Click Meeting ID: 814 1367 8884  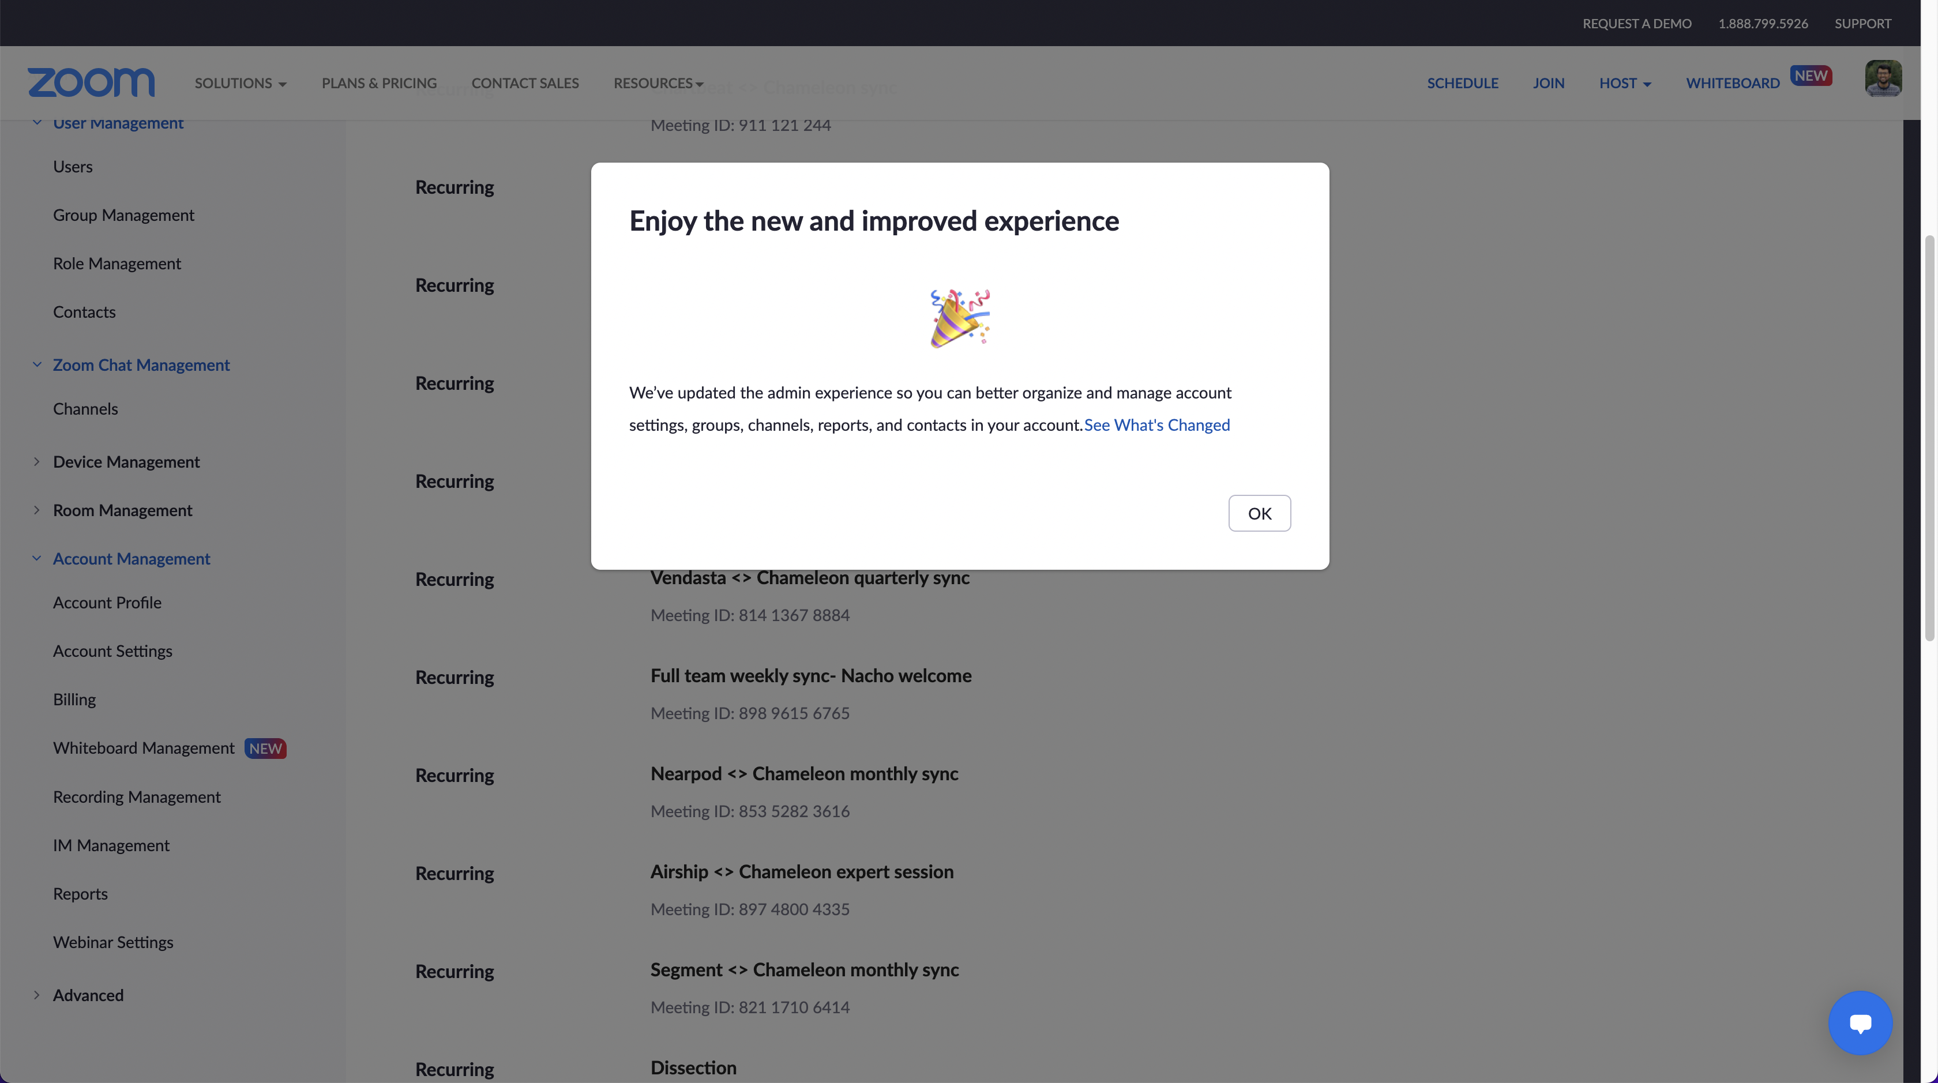click(750, 615)
